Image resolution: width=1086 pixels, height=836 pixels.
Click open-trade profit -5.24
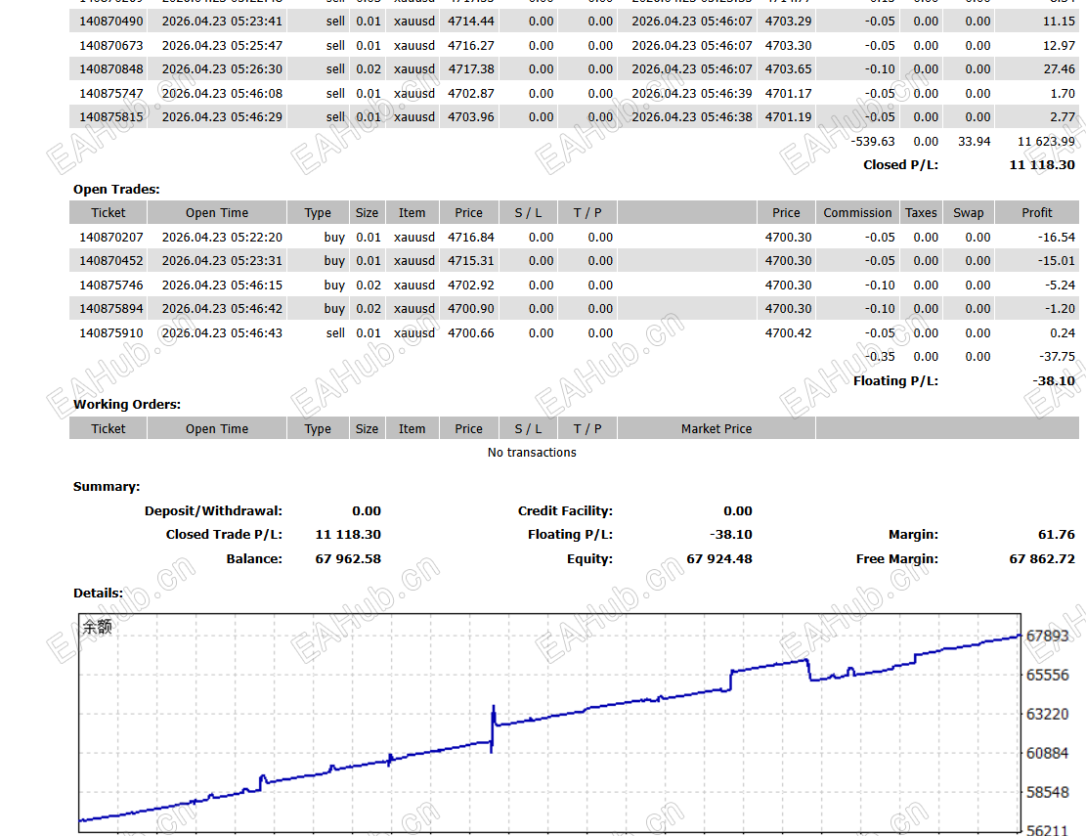[x=1060, y=286]
